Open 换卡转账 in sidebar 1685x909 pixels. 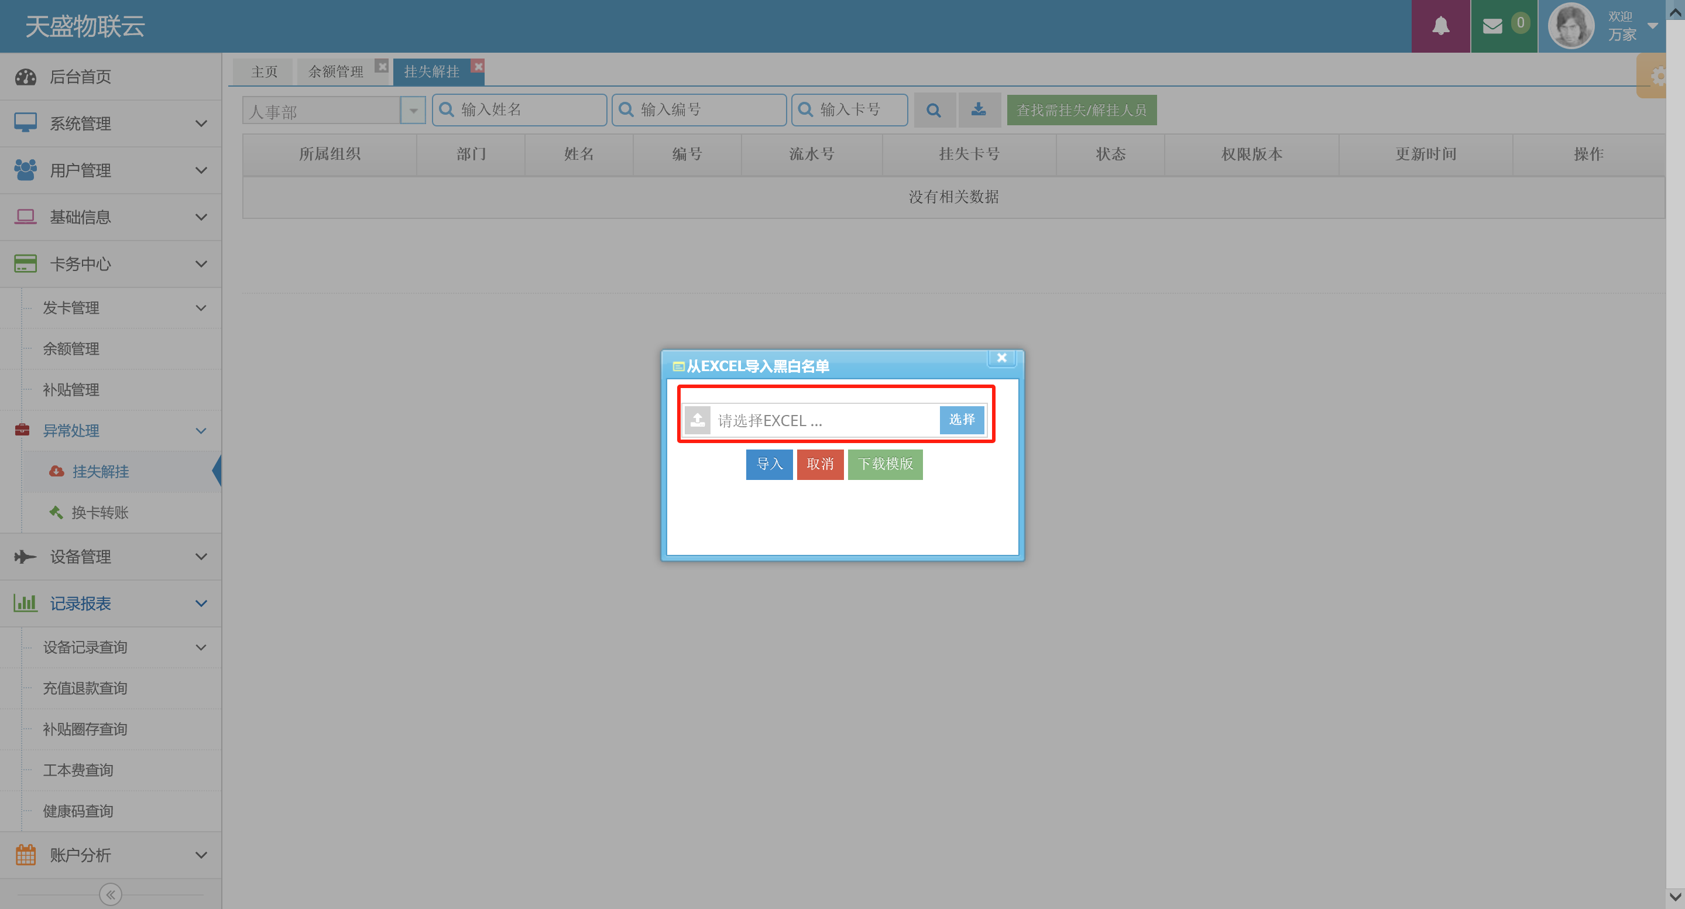pos(121,513)
